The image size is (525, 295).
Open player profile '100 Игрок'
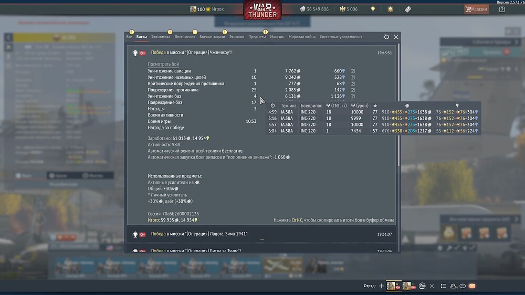(x=207, y=9)
